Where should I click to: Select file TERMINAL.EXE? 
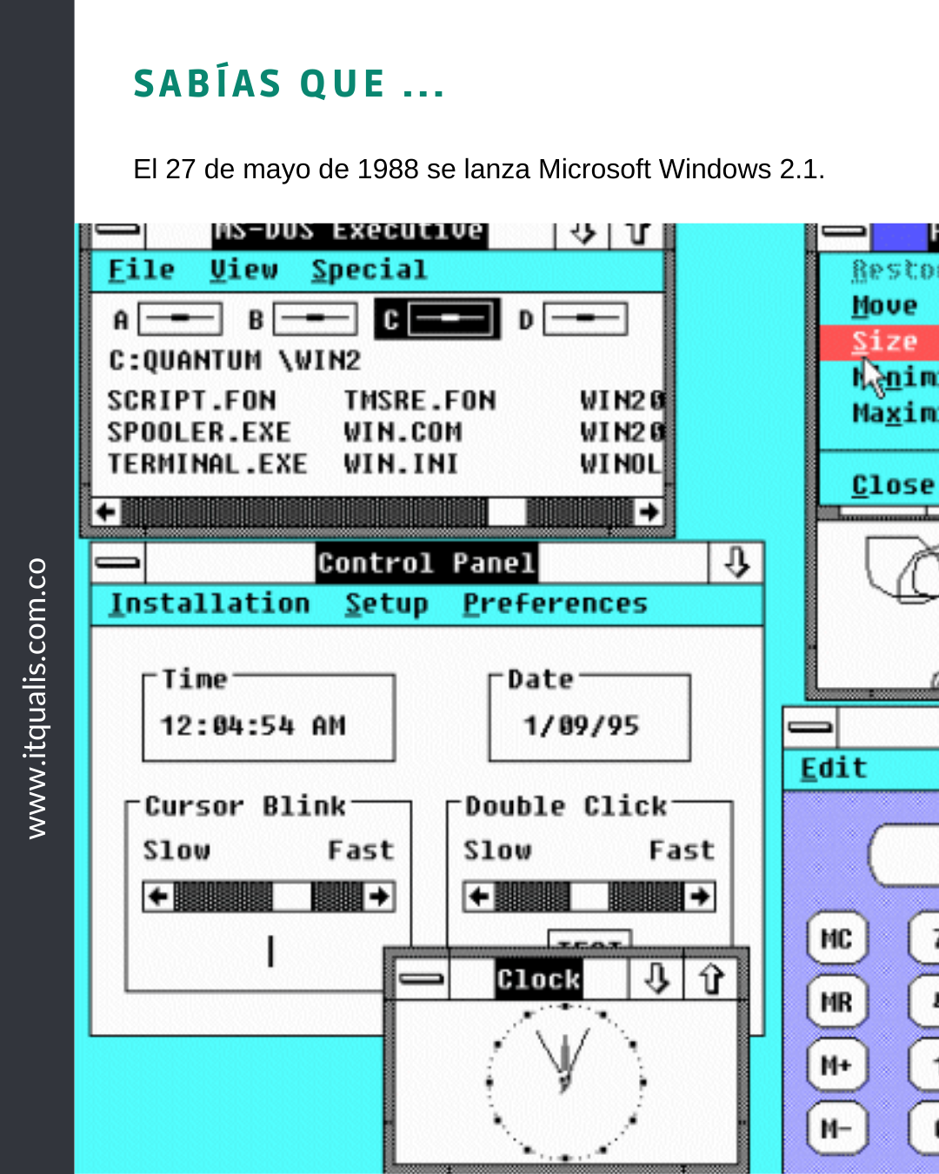pyautogui.click(x=208, y=464)
